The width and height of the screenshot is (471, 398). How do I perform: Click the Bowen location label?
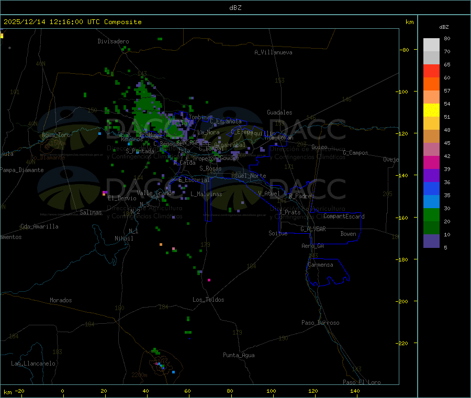(x=348, y=234)
